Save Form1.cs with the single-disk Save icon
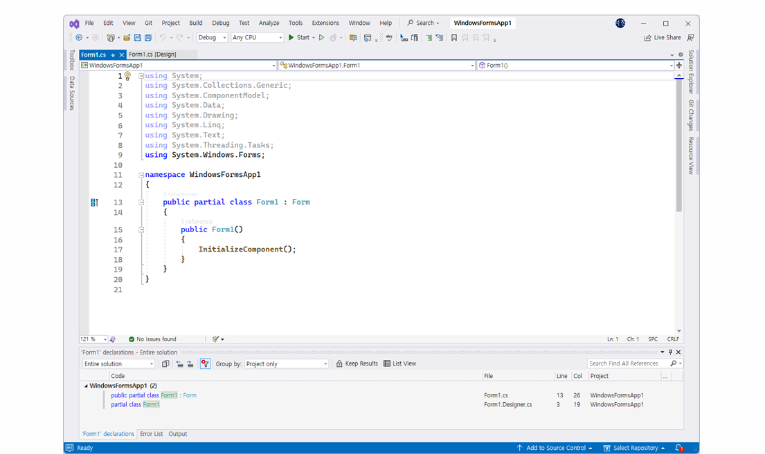Viewport: 765px width, 454px height. [138, 37]
